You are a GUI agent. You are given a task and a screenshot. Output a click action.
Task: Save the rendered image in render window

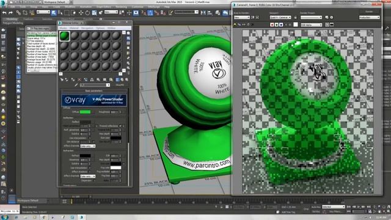[235, 24]
